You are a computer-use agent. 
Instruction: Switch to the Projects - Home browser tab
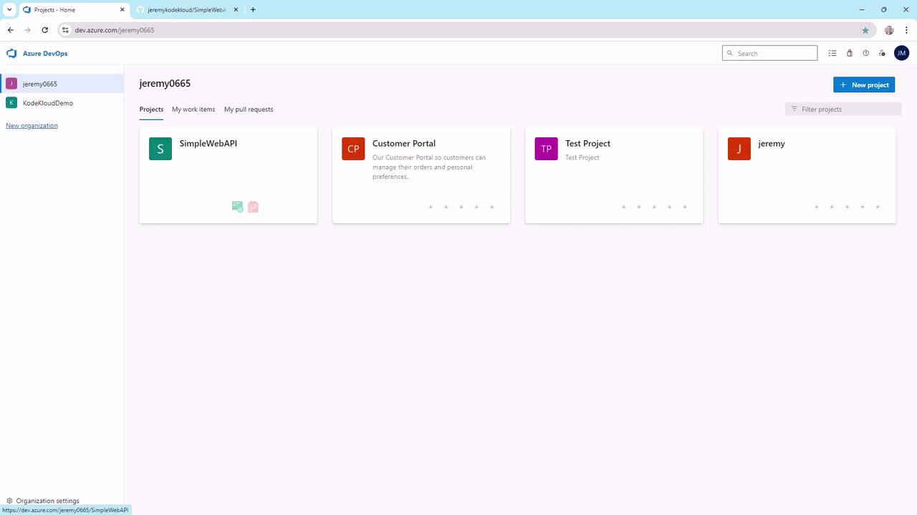(73, 10)
